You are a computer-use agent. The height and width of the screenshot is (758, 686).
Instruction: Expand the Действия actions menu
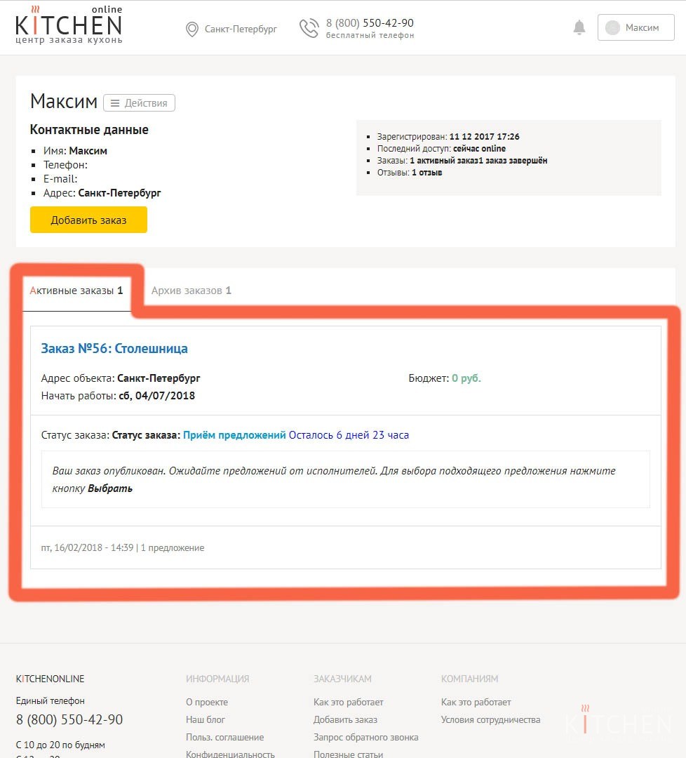(139, 103)
